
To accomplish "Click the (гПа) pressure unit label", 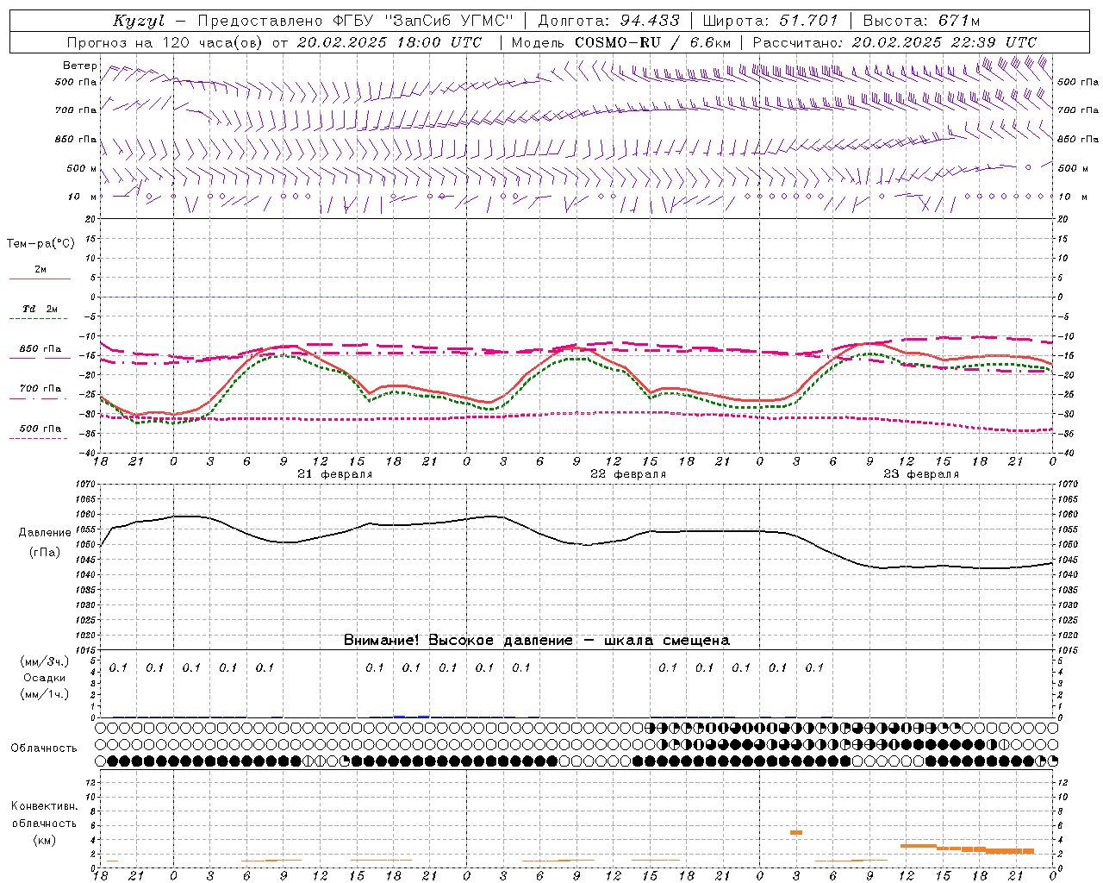I will [45, 553].
